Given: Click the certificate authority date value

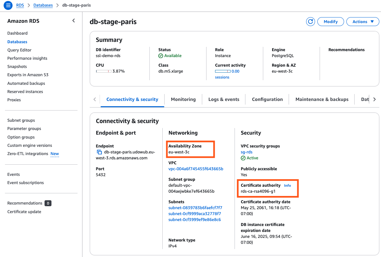Looking at the screenshot, I should [x=266, y=211].
